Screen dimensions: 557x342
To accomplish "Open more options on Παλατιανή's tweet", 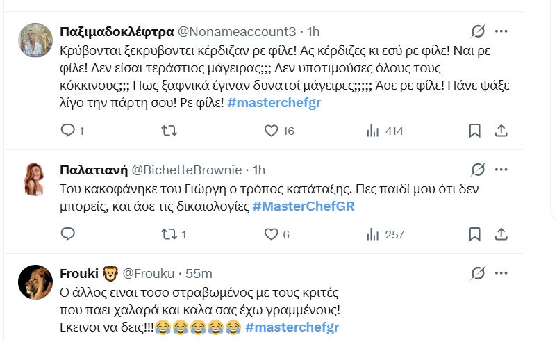I will (501, 170).
